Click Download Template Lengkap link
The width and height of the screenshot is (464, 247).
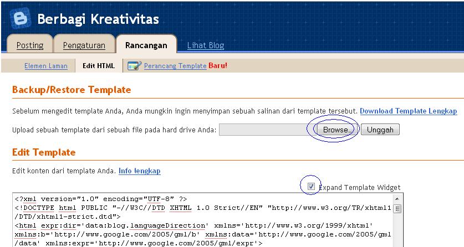(x=409, y=111)
